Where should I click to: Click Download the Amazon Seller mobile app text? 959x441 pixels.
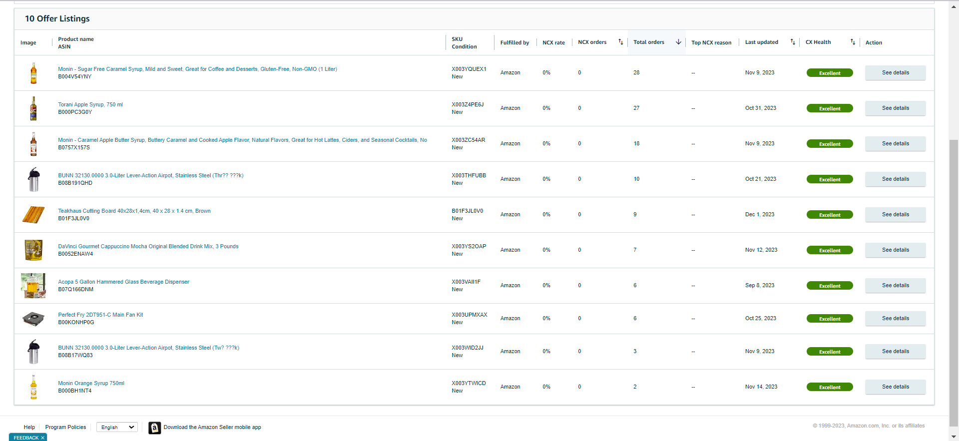212,427
